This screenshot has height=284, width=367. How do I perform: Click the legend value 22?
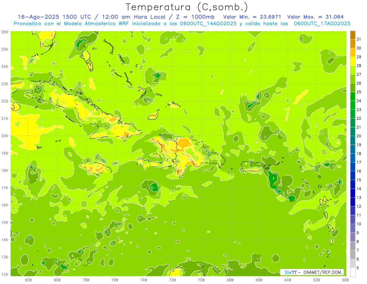click(359, 119)
